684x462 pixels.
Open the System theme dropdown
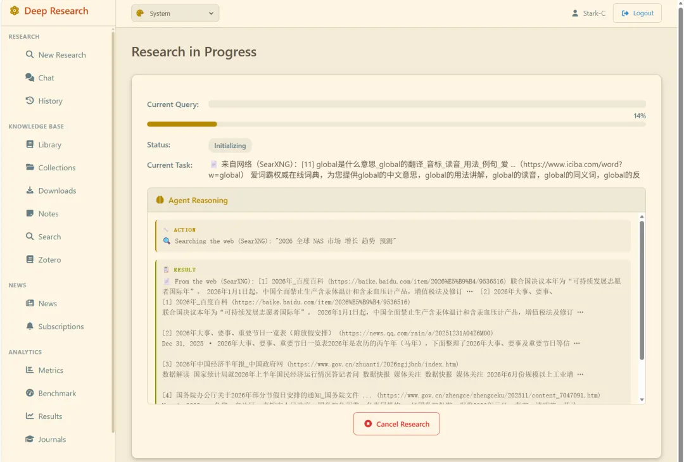[175, 13]
